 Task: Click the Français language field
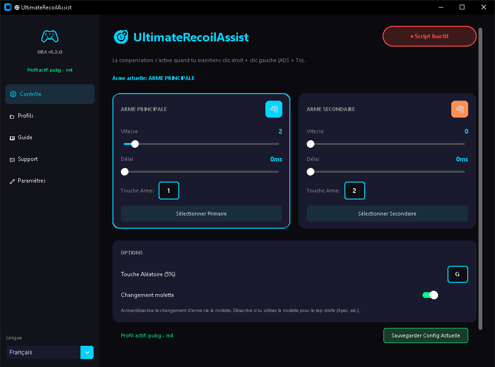43,352
